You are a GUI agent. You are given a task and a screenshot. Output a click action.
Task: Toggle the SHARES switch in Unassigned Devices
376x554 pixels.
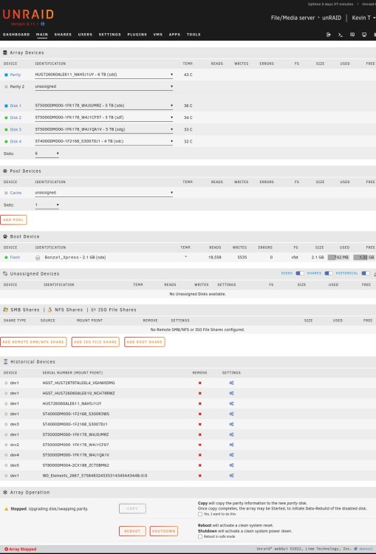point(329,273)
